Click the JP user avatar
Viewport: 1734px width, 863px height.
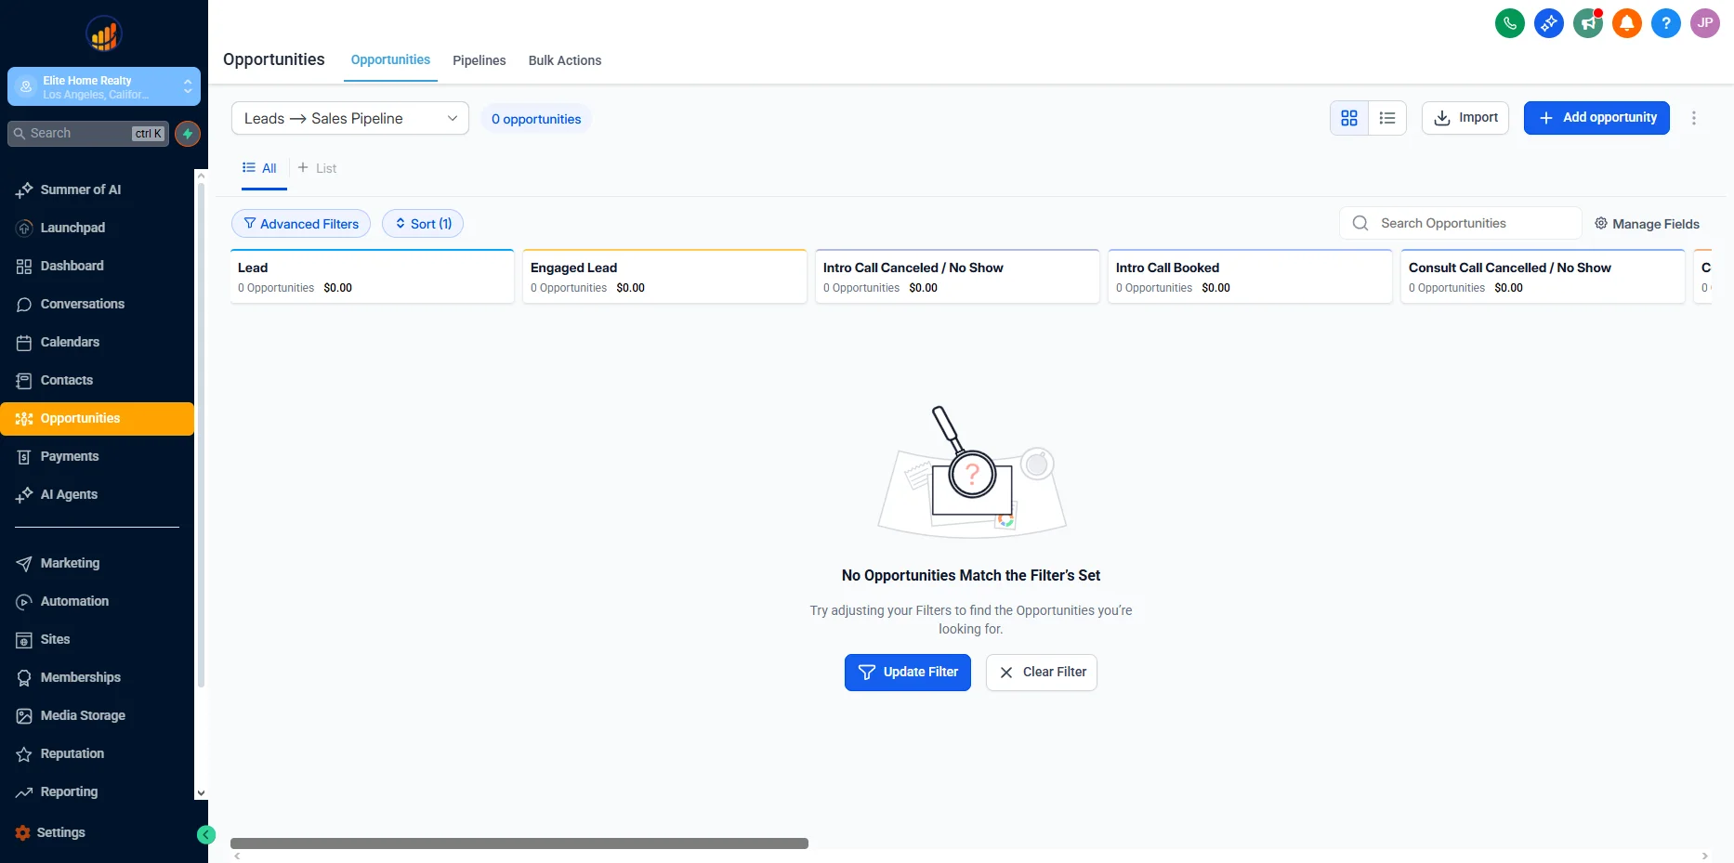coord(1704,23)
